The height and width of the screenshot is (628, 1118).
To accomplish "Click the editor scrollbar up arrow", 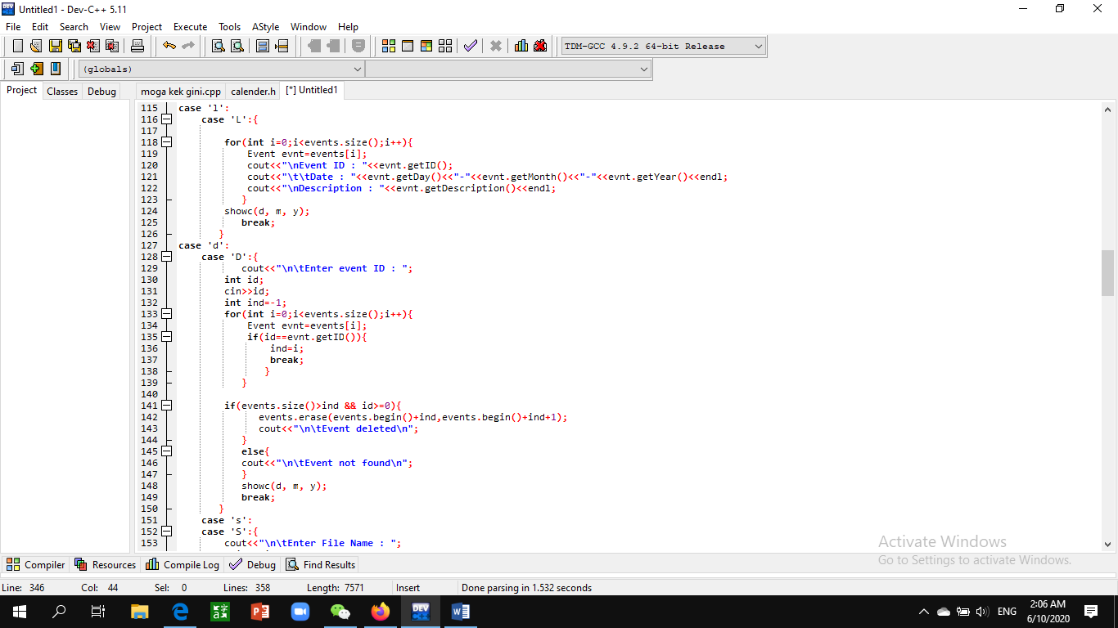I will 1108,109.
